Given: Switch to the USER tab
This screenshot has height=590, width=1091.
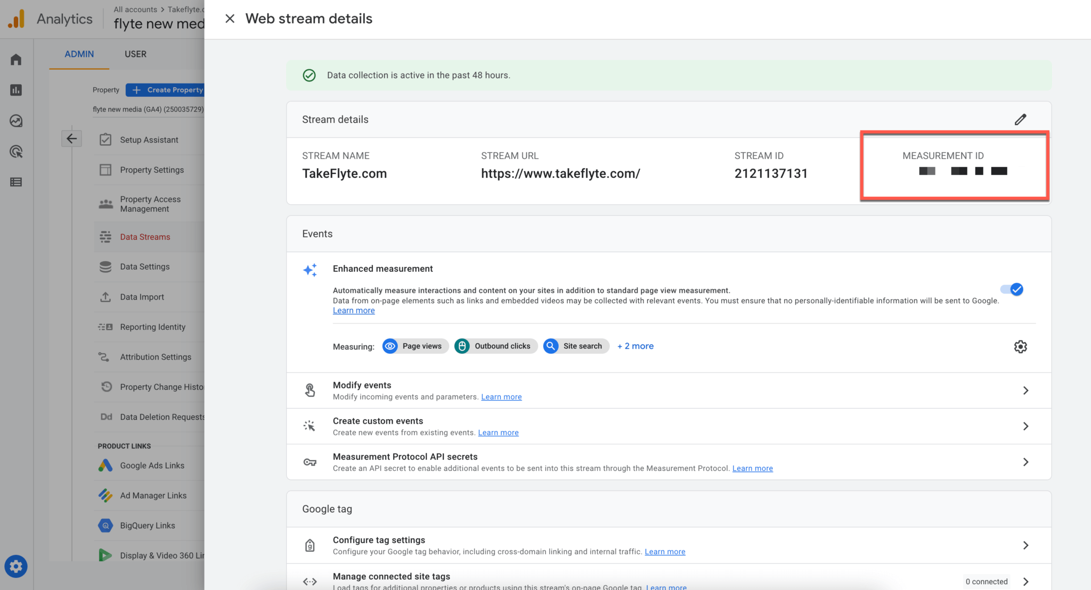Looking at the screenshot, I should pos(135,54).
